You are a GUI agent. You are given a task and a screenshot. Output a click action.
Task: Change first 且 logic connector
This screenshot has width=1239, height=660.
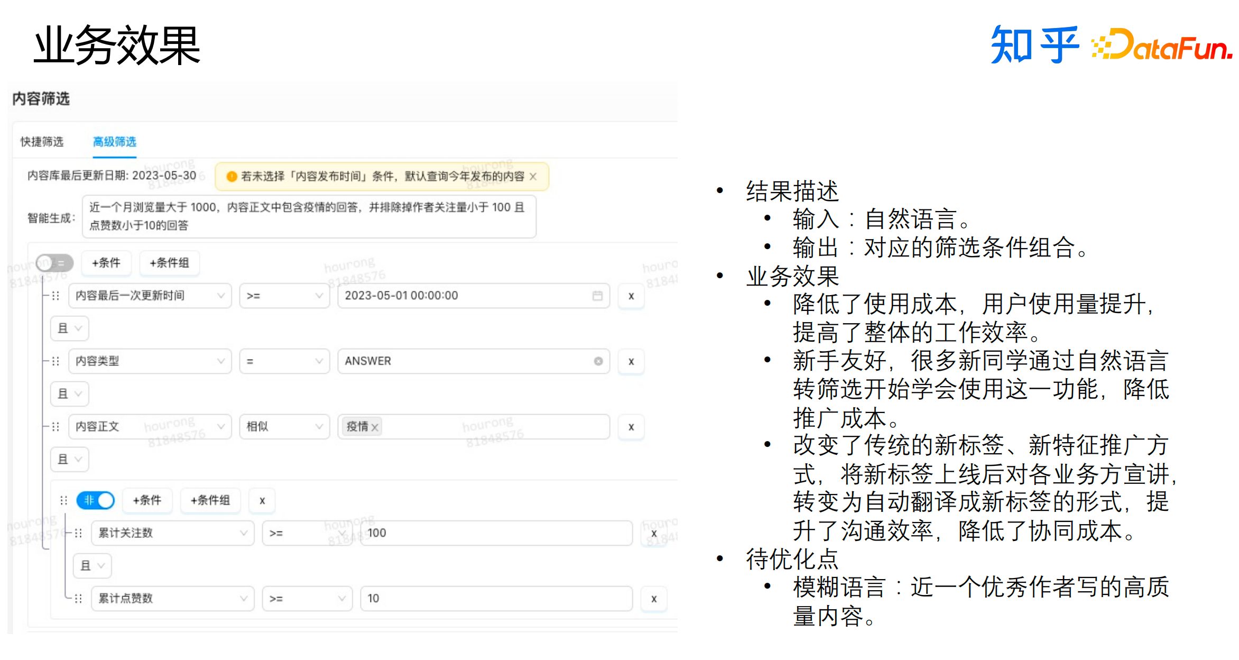point(69,328)
